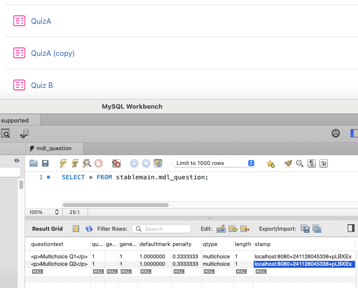358x288 pixels.
Task: Select the Multichoice Q1 questiontext cell
Action: 60,256
